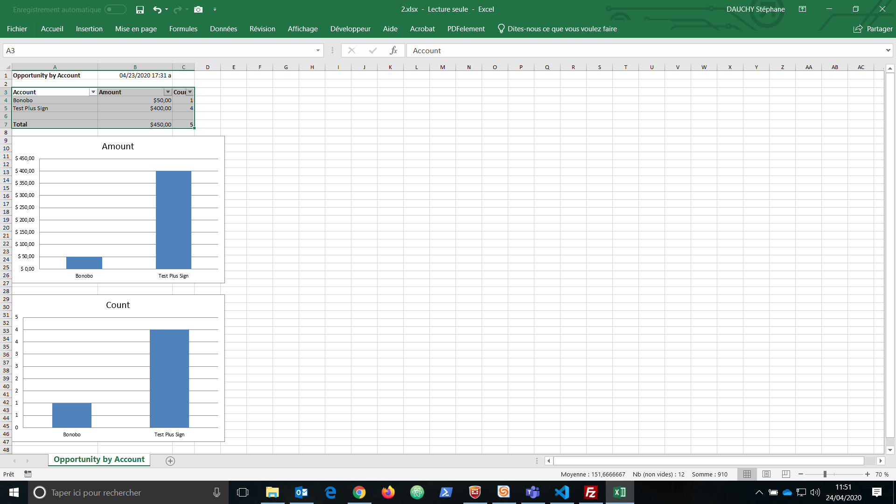Click the Save icon in the quick access toolbar
The height and width of the screenshot is (504, 896).
(140, 9)
